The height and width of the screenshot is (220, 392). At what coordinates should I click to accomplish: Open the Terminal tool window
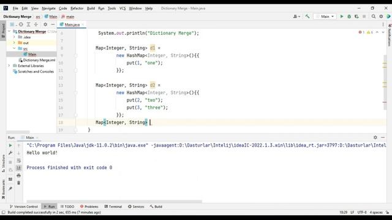coord(113,207)
